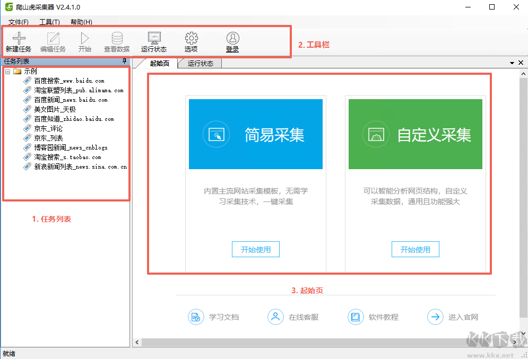
Task: Click 开始使用 under 自定义采集
Action: (415, 249)
